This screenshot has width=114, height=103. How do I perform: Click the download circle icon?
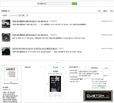(60, 95)
